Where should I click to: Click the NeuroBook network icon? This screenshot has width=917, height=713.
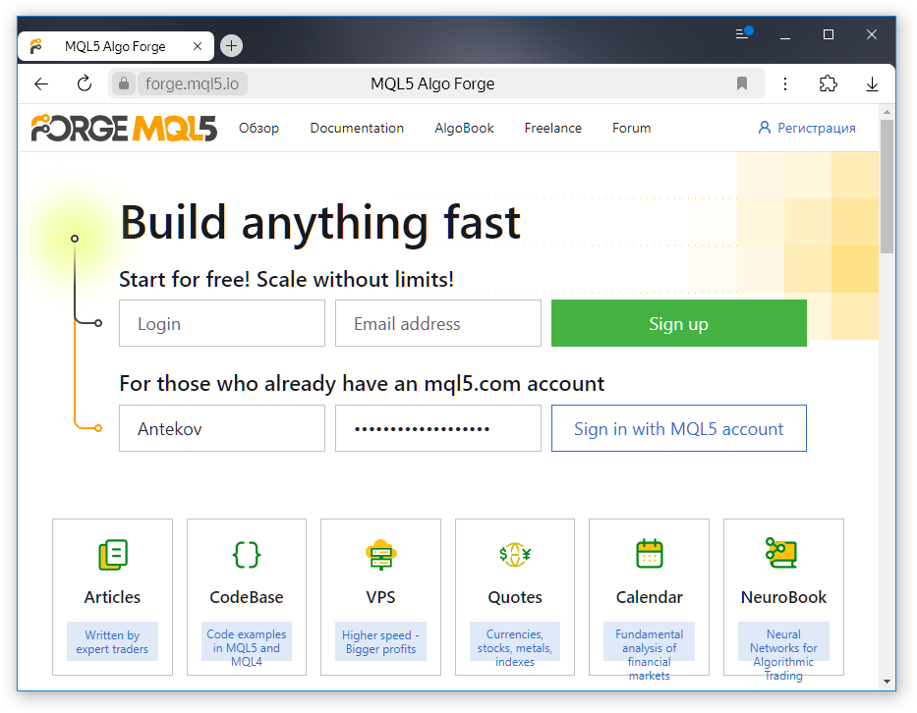point(781,553)
